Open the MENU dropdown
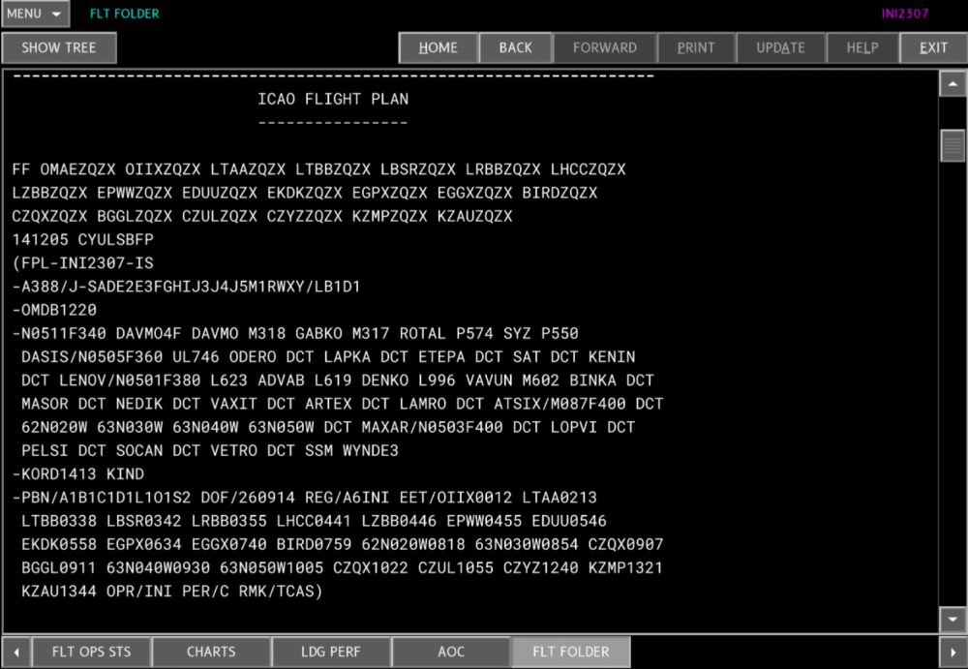This screenshot has width=968, height=669. click(35, 14)
